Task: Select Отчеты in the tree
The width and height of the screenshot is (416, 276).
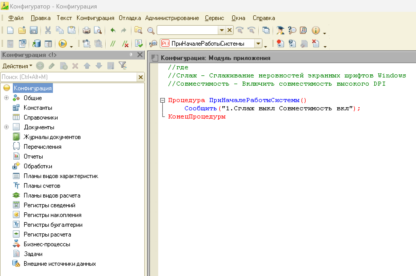Action: (x=33, y=156)
